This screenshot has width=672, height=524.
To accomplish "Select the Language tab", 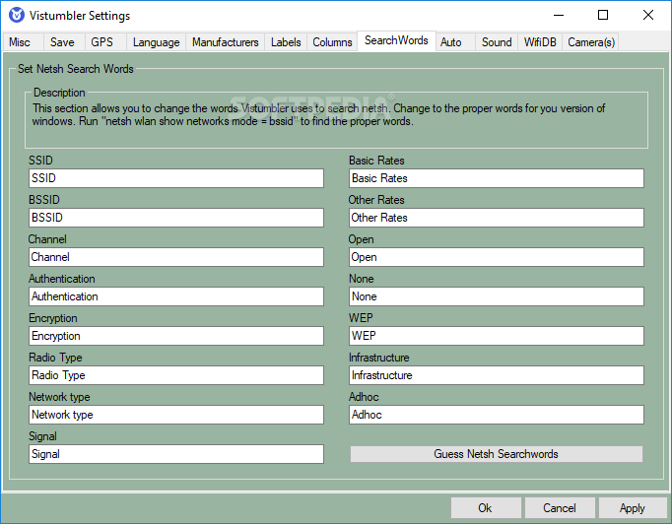I will pos(156,42).
